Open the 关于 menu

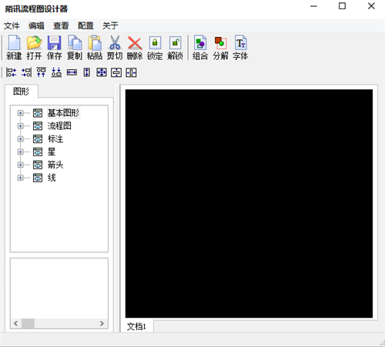(110, 25)
